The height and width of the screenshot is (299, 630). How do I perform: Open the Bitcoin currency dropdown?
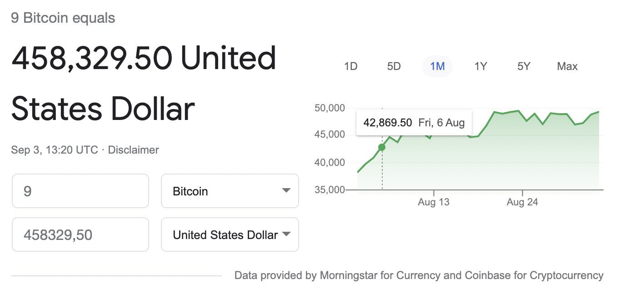pyautogui.click(x=230, y=191)
